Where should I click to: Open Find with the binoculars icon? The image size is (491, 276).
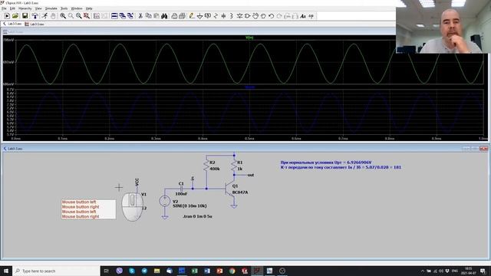tap(164, 16)
